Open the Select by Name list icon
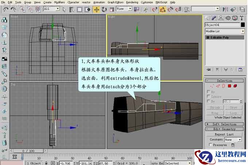The width and height of the screenshot is (248, 165). [71, 9]
